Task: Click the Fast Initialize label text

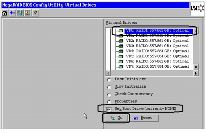Action: tap(130, 79)
